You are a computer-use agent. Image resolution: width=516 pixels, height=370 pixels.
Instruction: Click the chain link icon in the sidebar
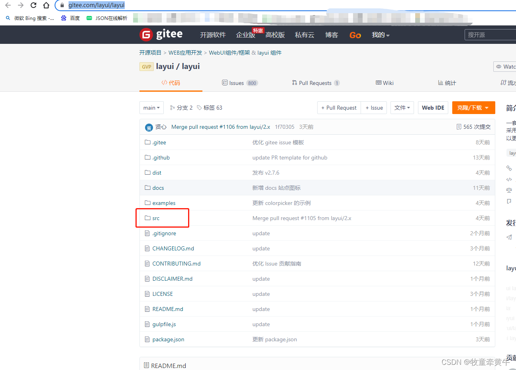click(x=510, y=168)
